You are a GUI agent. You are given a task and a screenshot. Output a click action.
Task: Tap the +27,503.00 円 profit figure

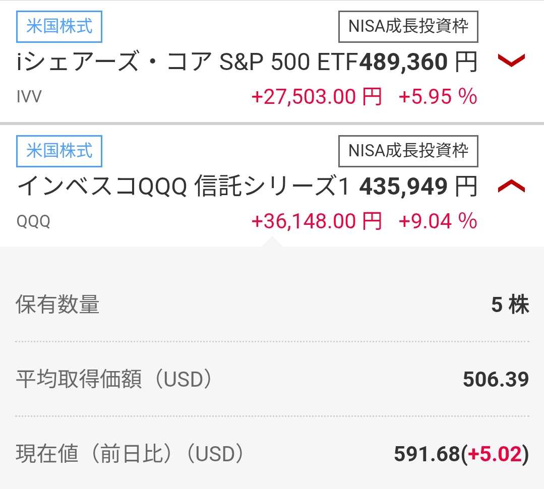pyautogui.click(x=316, y=97)
